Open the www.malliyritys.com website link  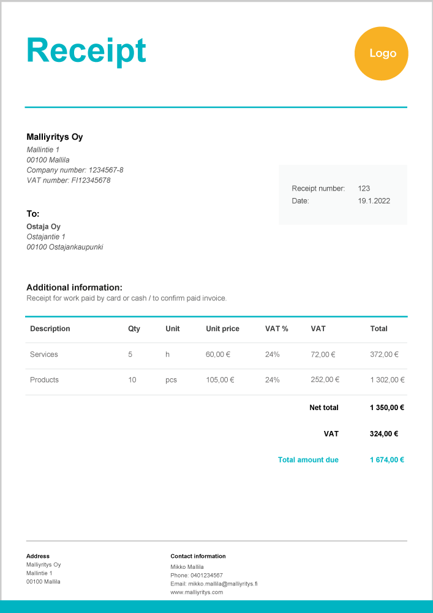pyautogui.click(x=197, y=592)
